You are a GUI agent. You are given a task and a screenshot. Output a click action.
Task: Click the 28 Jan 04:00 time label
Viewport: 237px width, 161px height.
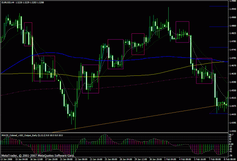126,159
